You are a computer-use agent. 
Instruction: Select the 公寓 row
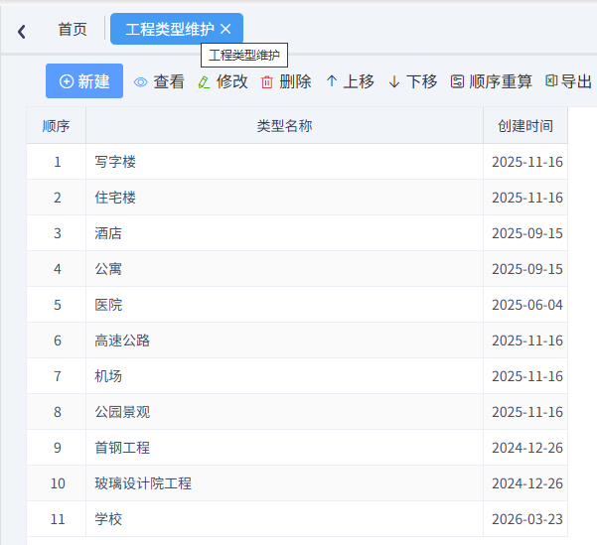[x=297, y=269]
